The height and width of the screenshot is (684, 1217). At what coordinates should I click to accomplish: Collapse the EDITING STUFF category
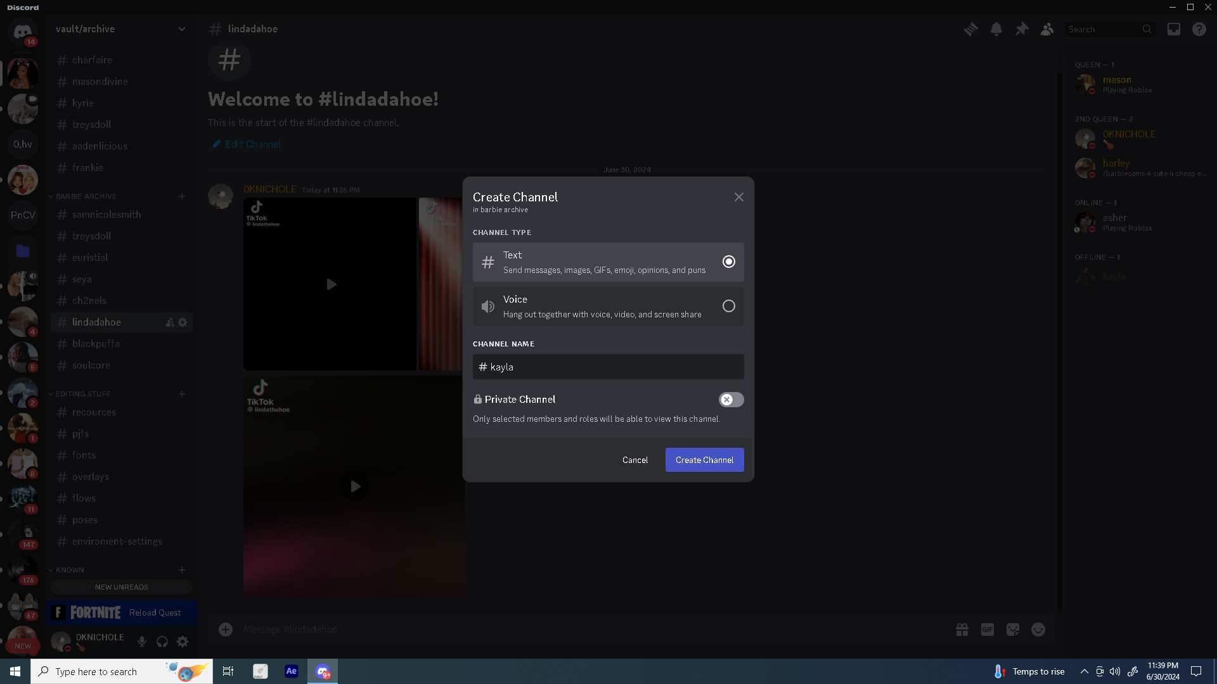click(x=82, y=394)
